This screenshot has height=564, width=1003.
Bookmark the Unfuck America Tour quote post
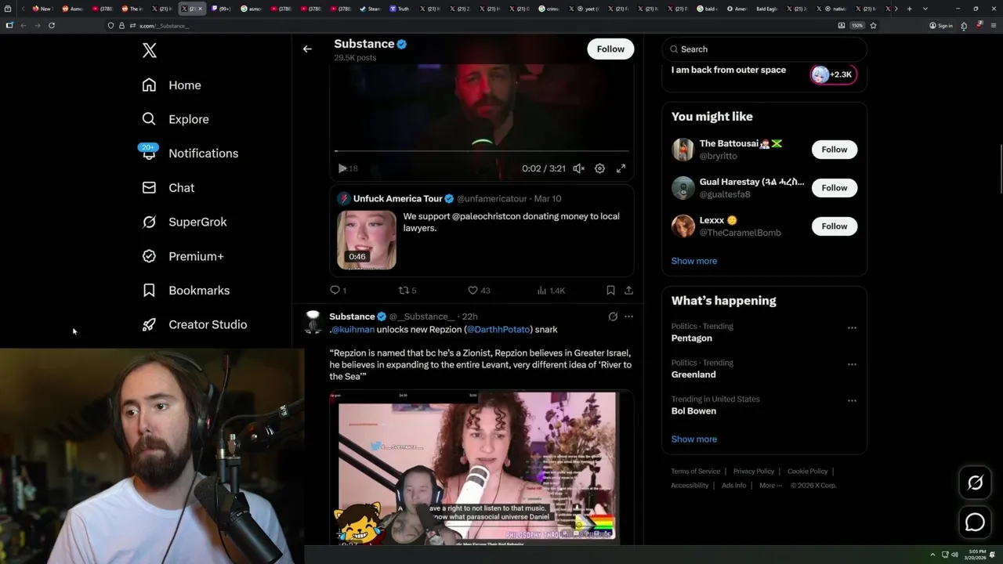coord(610,291)
